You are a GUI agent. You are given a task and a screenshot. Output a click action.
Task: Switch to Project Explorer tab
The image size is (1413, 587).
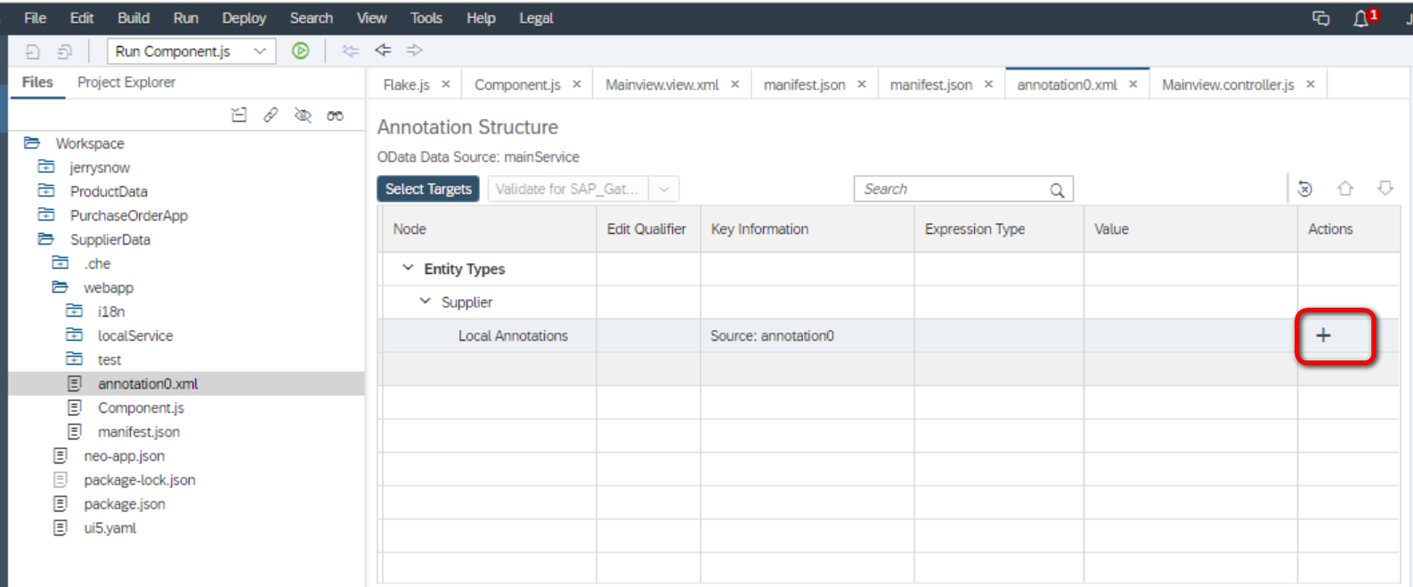(x=126, y=82)
